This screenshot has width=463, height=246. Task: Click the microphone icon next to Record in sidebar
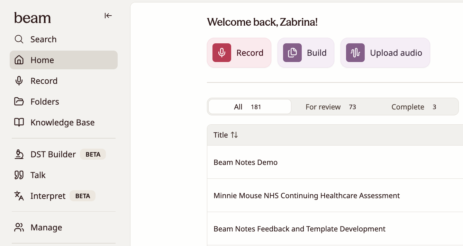(19, 81)
